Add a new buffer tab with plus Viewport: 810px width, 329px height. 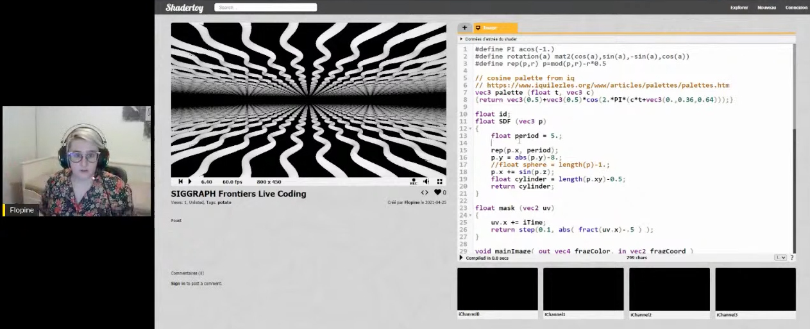pos(464,28)
